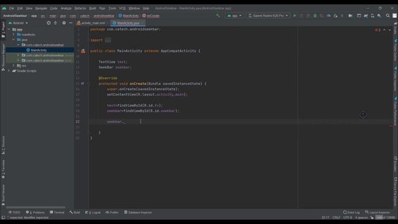The height and width of the screenshot is (224, 398).
Task: Expand Gradle Scripts node
Action: pyautogui.click(x=9, y=71)
